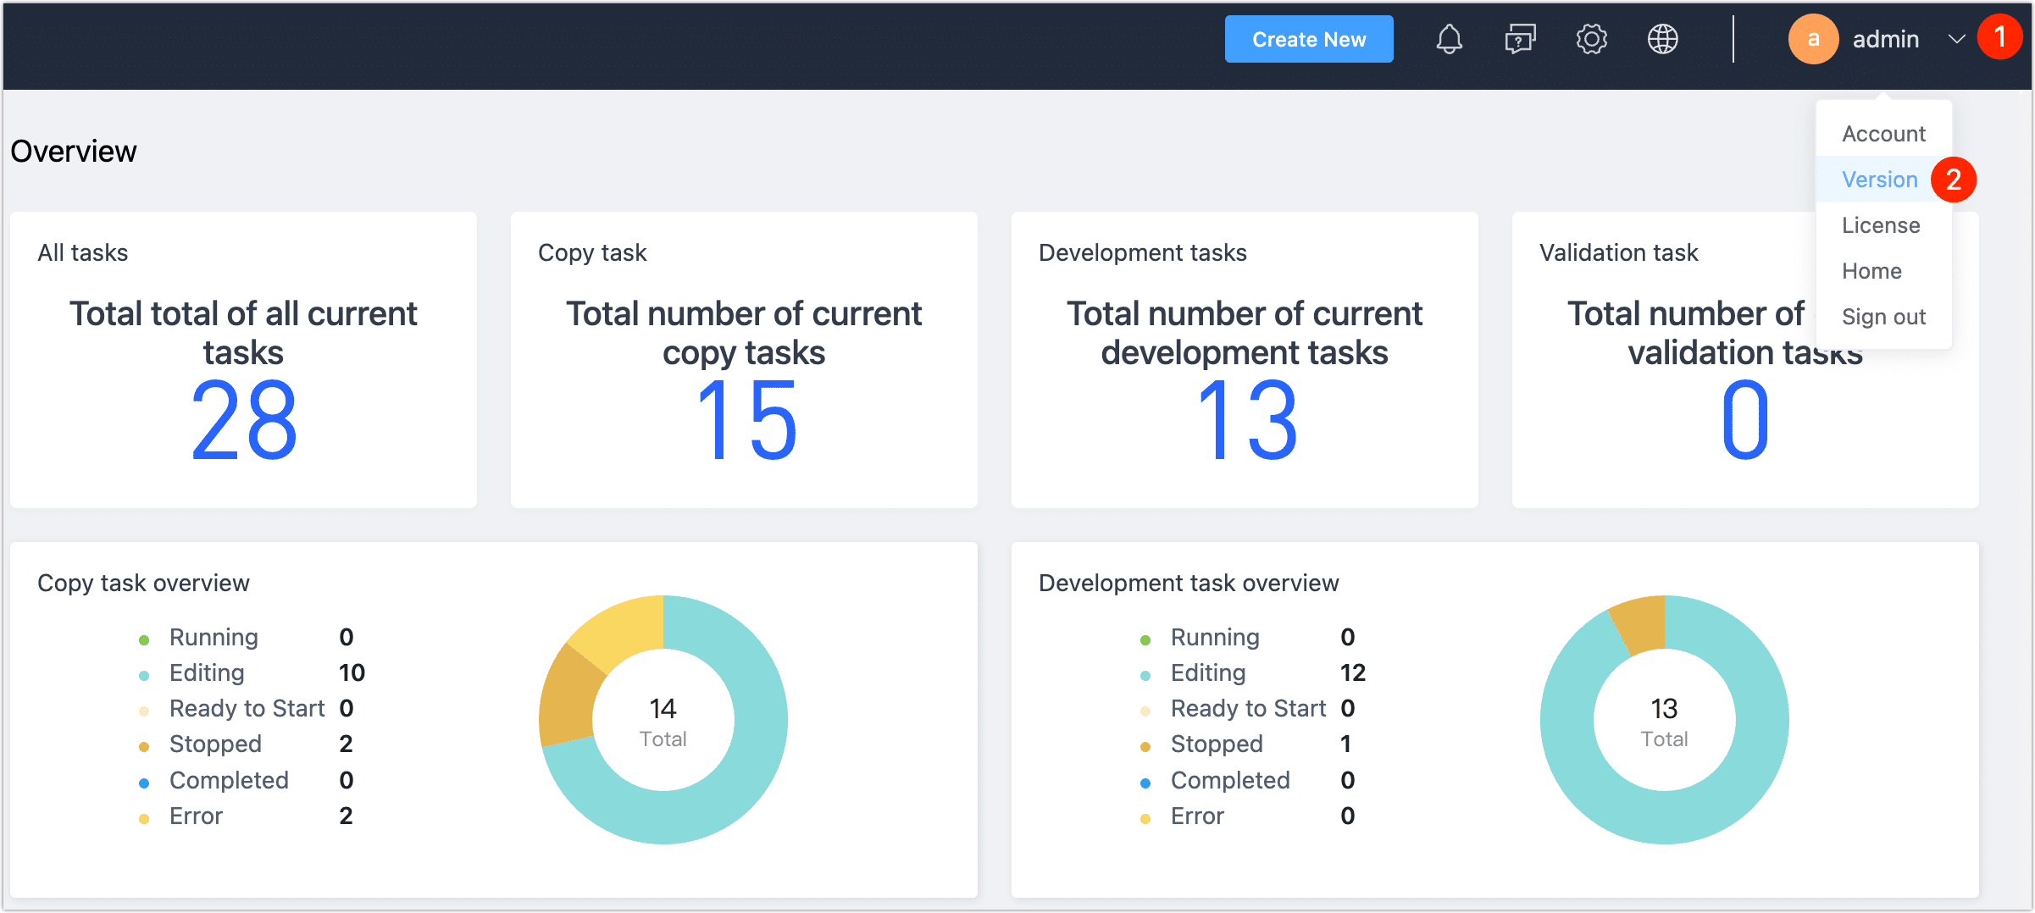
Task: Choose Version in the dropdown menu
Action: [x=1879, y=180]
